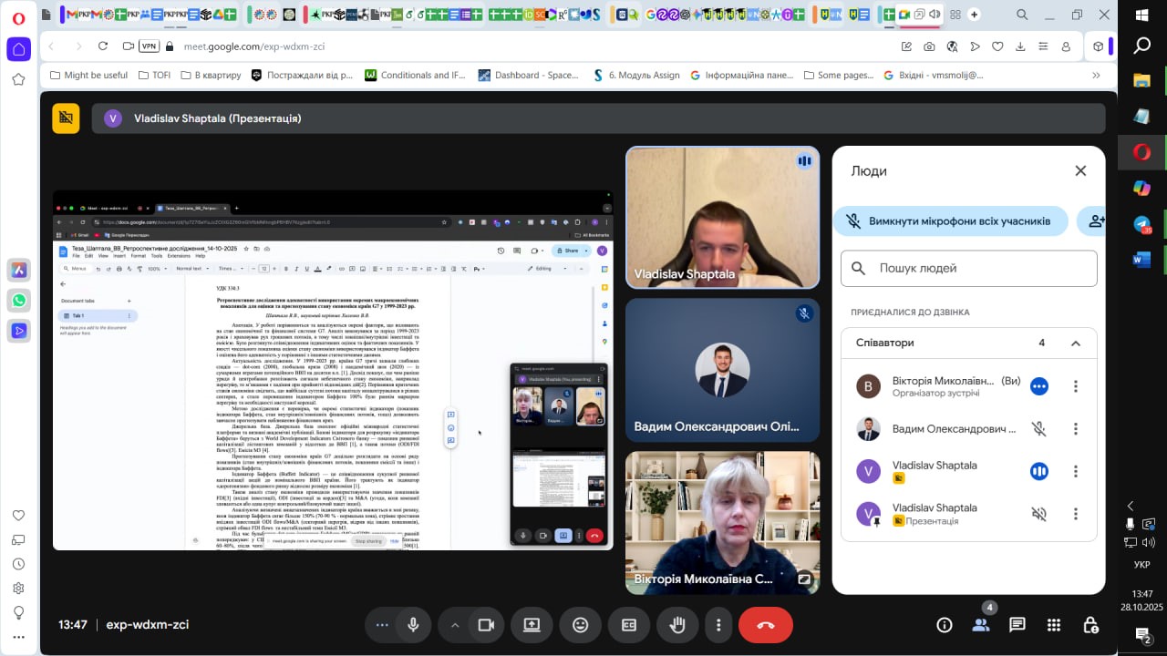Open options for Вікторія Миколаївна participant
The image size is (1167, 656).
[1076, 386]
